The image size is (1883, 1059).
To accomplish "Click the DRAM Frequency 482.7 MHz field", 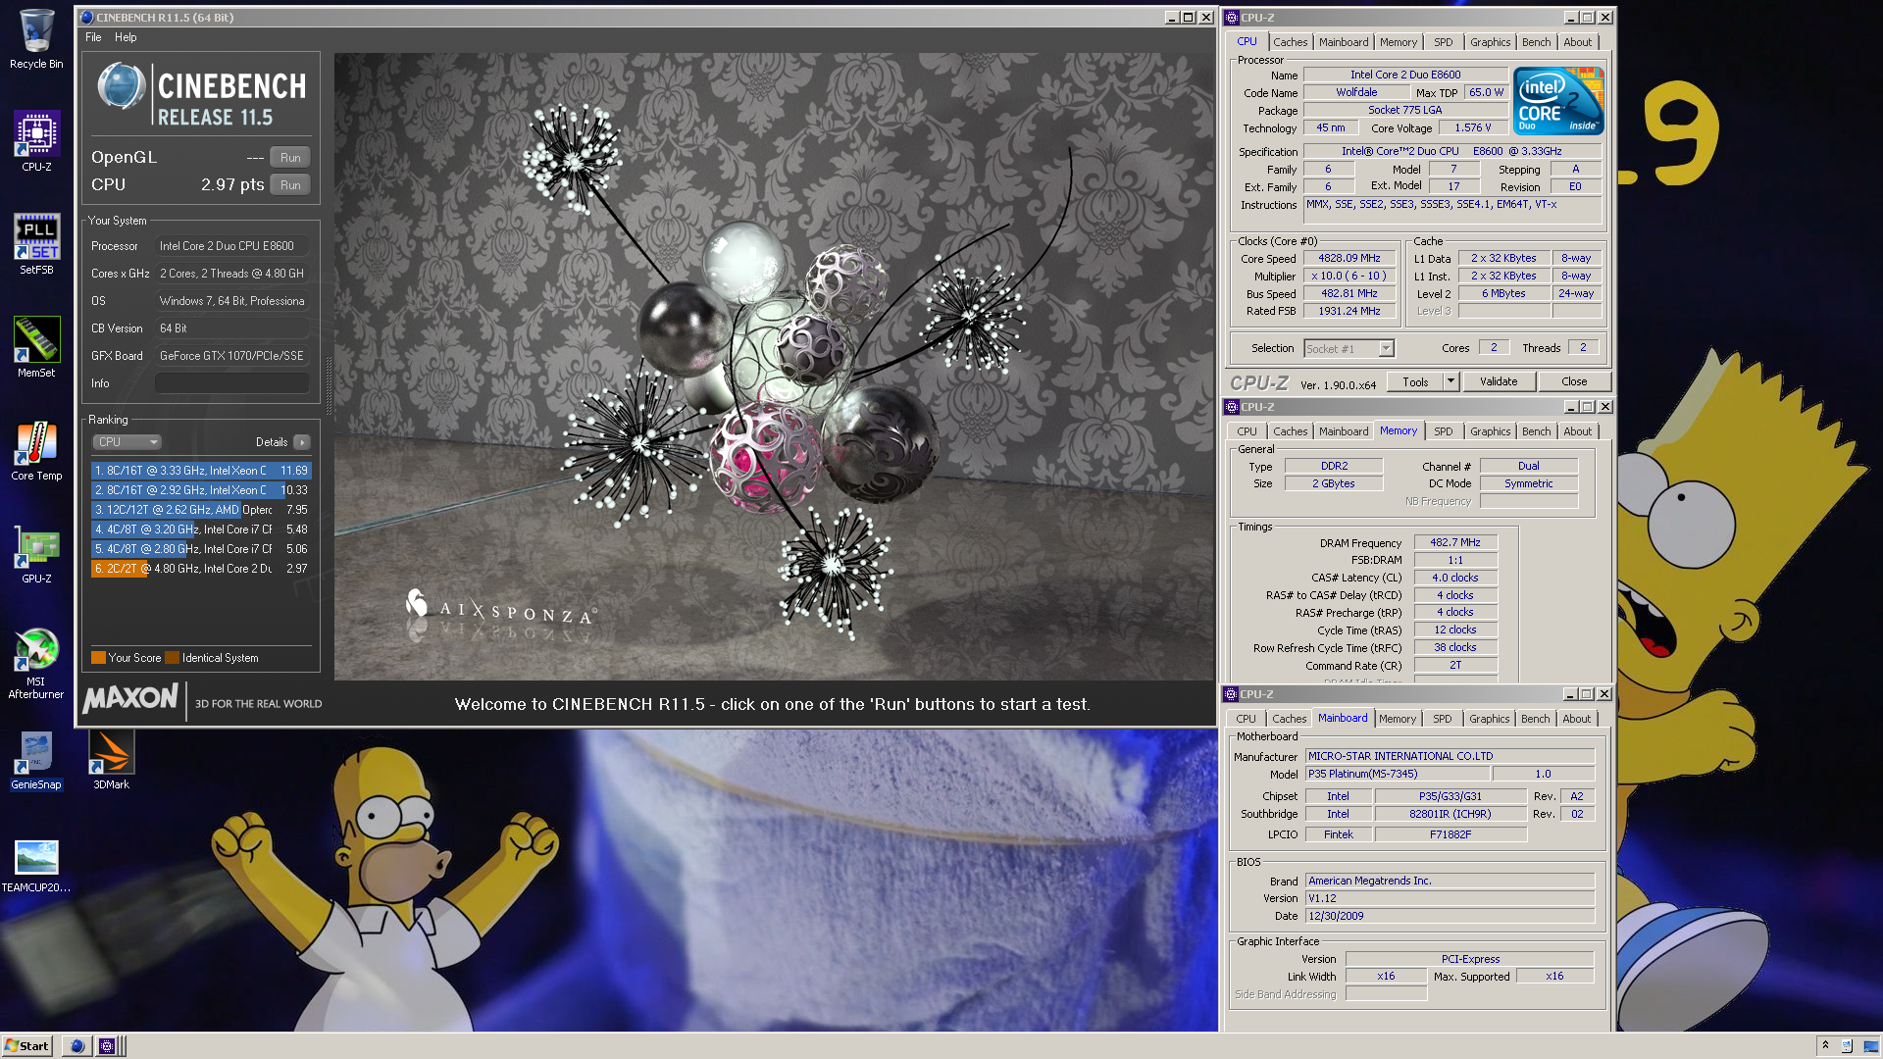I will tap(1455, 543).
